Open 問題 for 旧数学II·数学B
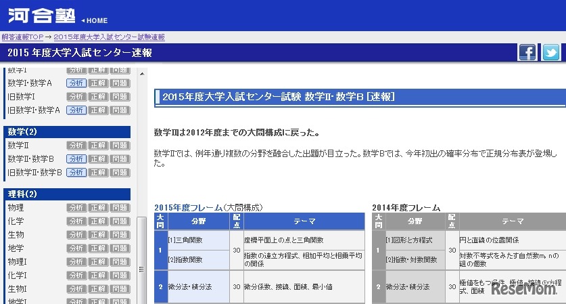Image resolution: width=566 pixels, height=304 pixels. pos(120,173)
